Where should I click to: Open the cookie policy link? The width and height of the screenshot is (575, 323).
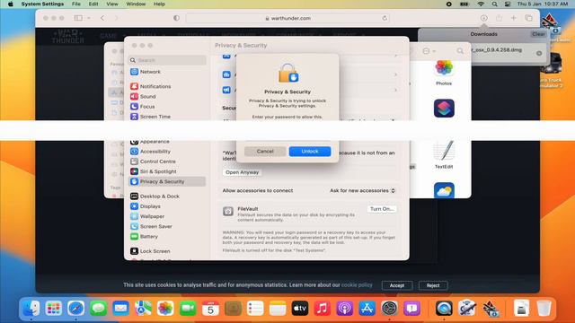point(357,284)
